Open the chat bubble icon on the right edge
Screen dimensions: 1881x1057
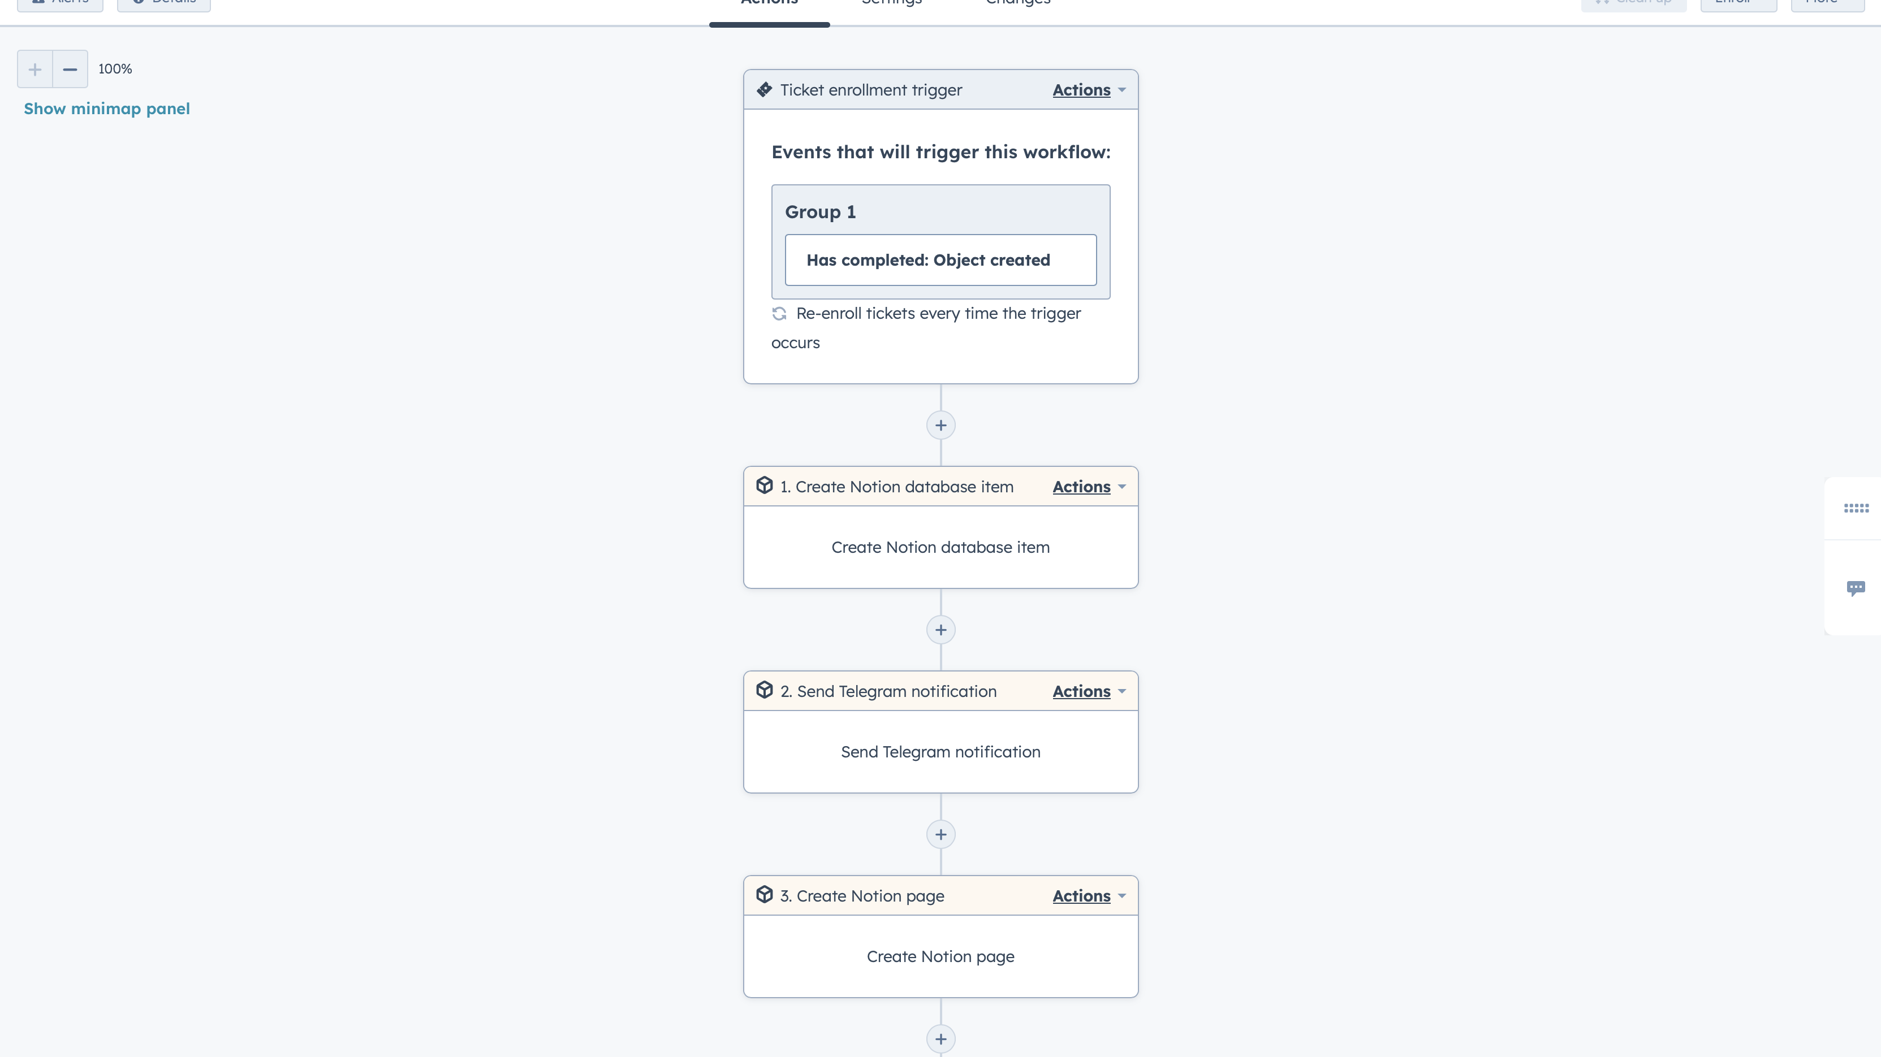[1856, 588]
